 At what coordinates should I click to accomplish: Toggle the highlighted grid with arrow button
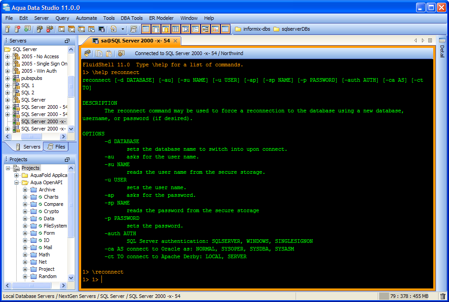coord(186,29)
